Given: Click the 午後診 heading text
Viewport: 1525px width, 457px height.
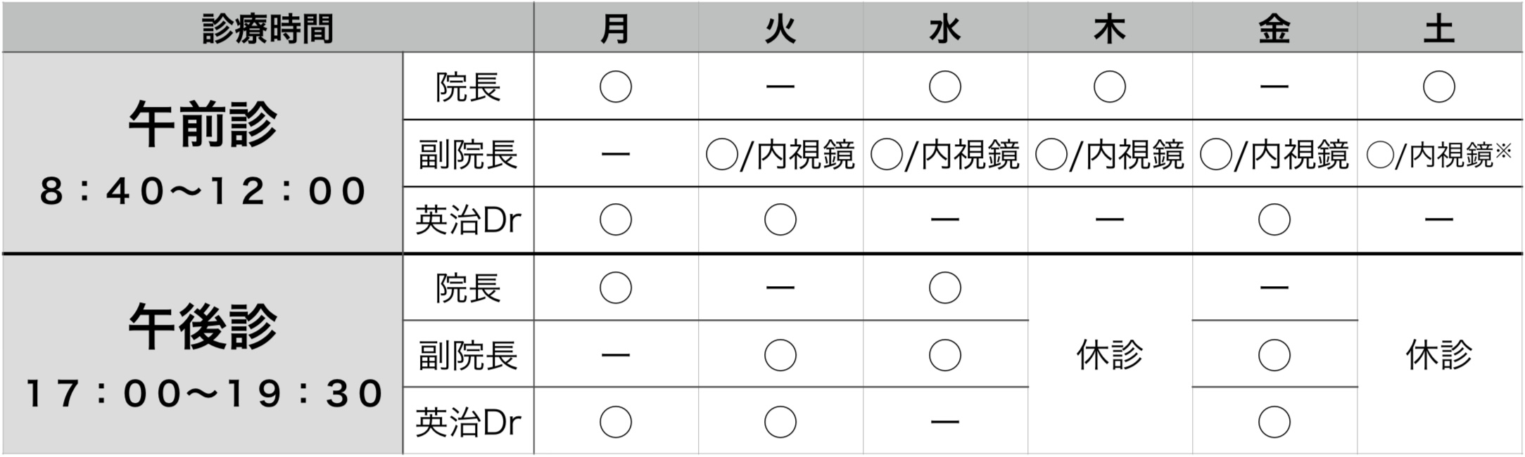Looking at the screenshot, I should [x=203, y=327].
